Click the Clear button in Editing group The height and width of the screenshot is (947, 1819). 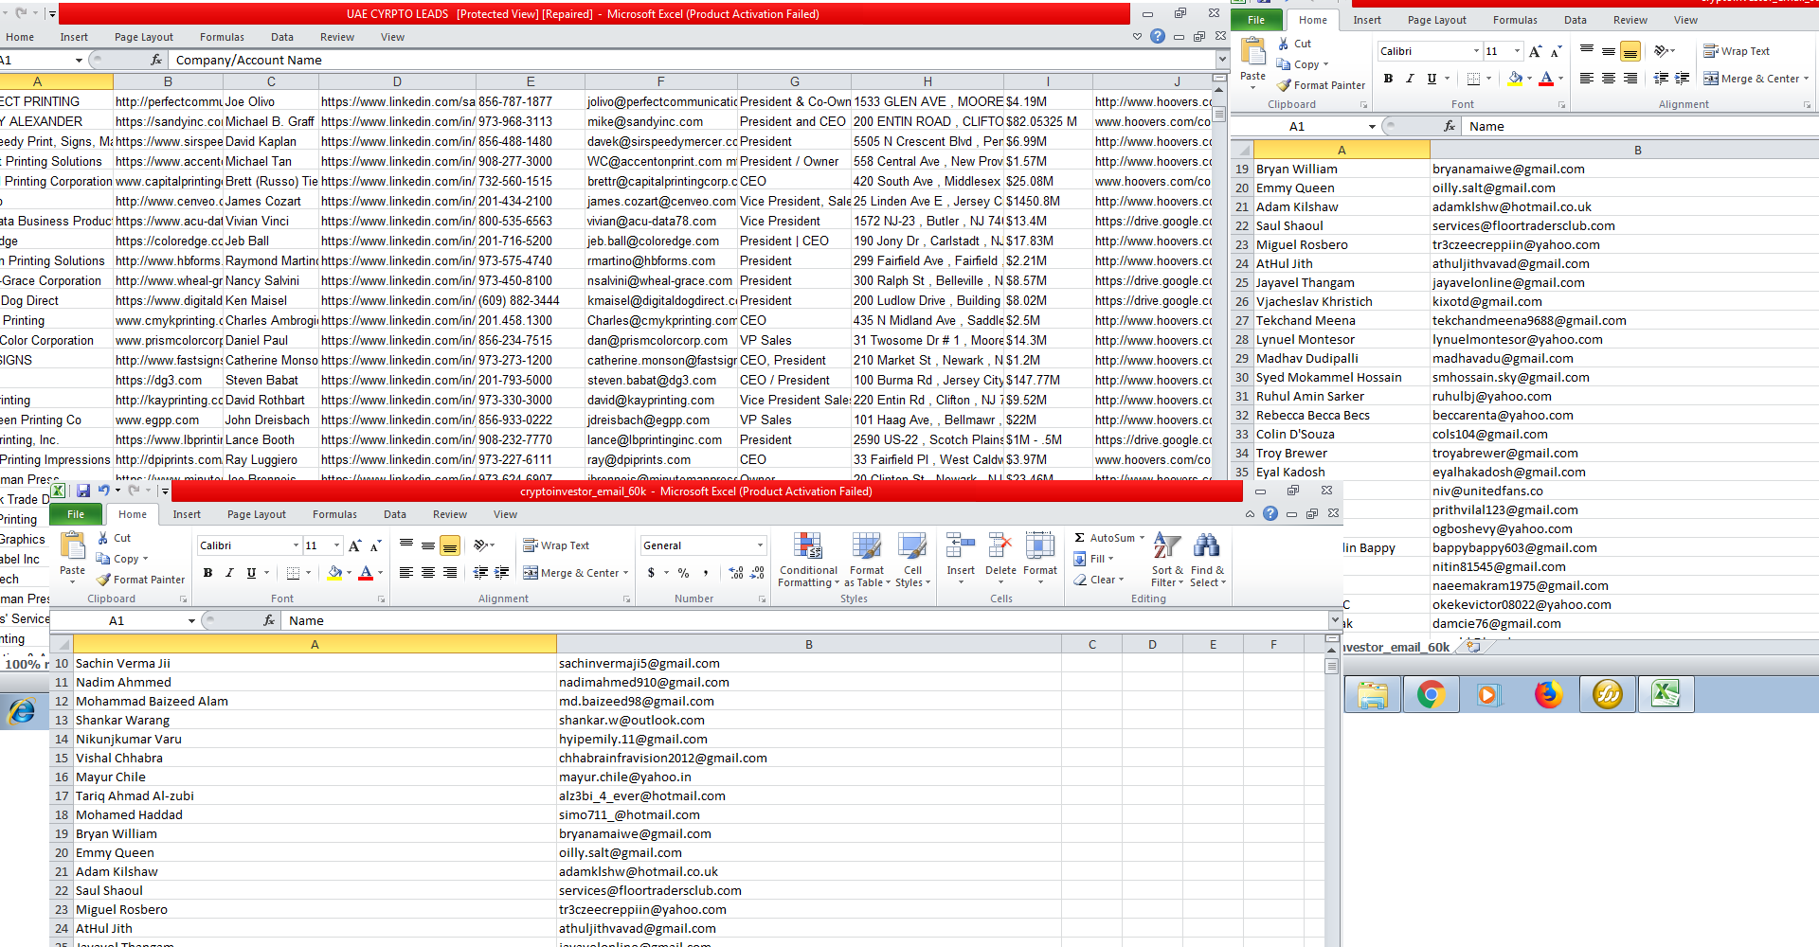1099,580
